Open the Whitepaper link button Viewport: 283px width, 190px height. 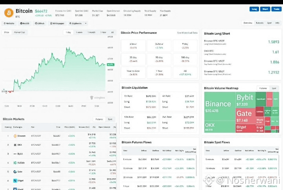pyautogui.click(x=57, y=24)
